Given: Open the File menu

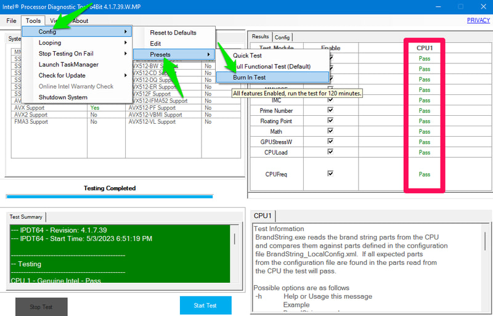Looking at the screenshot, I should coord(11,20).
